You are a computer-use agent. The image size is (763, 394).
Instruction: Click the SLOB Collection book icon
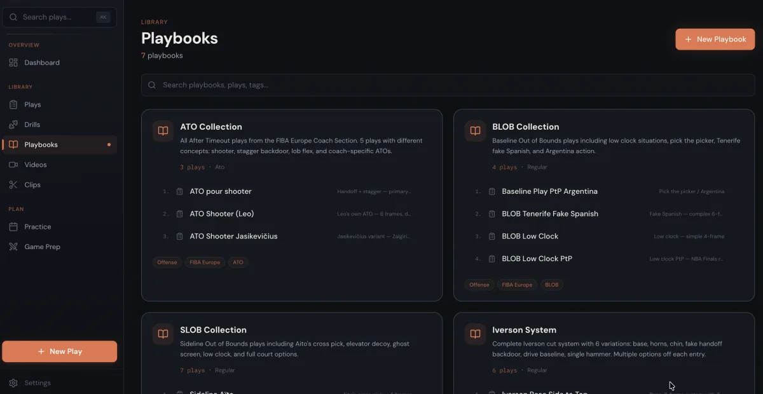tap(163, 334)
